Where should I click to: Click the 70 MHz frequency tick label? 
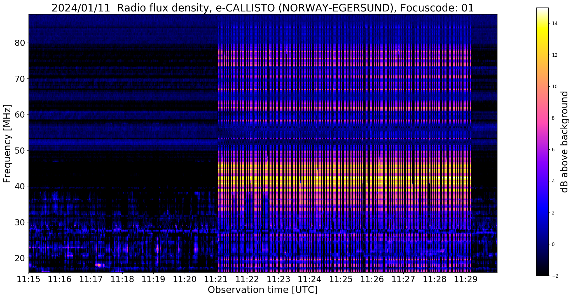(x=20, y=79)
